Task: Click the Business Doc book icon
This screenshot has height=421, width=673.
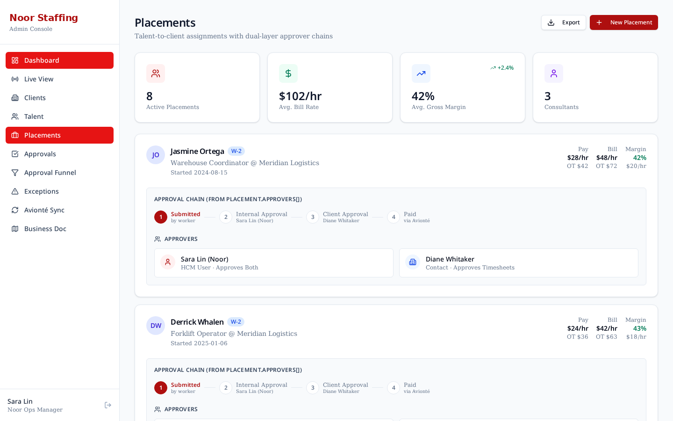Action: [x=15, y=229]
